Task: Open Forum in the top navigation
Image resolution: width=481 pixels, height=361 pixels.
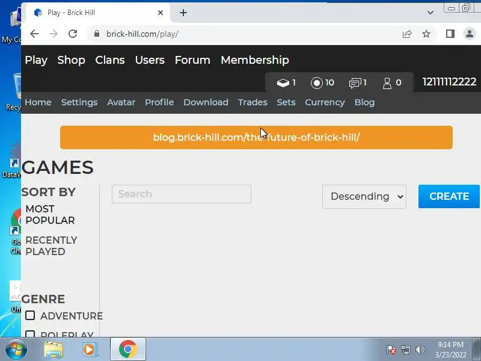Action: pos(192,60)
